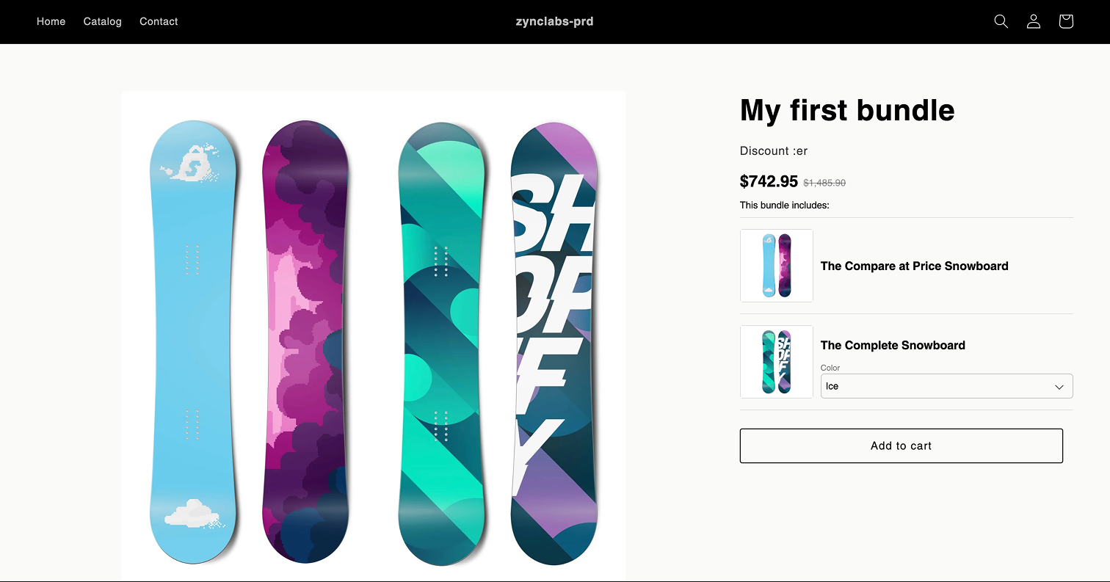Click The Compare at Price Snowboard title

pos(914,266)
